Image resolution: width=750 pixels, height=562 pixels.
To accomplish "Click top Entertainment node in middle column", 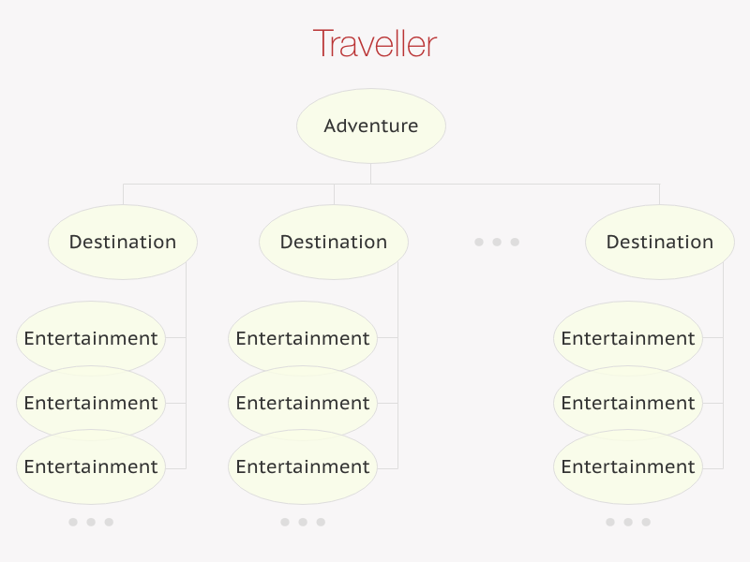I will point(303,338).
